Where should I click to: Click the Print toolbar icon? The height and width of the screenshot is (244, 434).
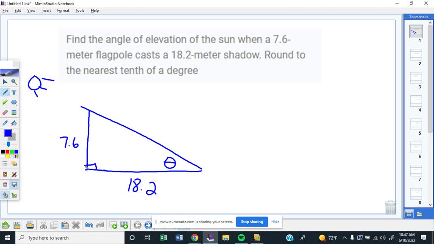click(x=30, y=225)
